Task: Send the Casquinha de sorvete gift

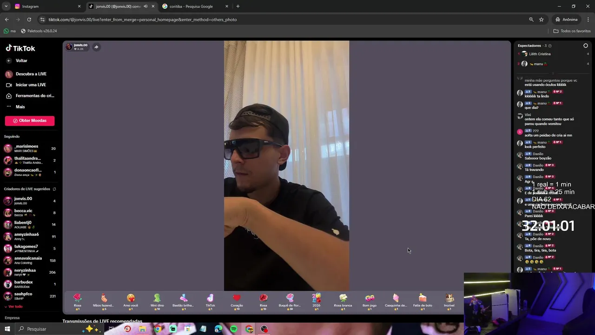Action: coord(396,301)
